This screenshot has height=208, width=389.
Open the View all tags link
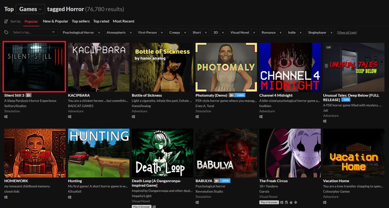click(x=347, y=32)
